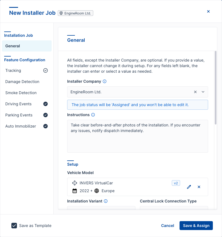Open the Installer Company info tooltip

(x=104, y=81)
